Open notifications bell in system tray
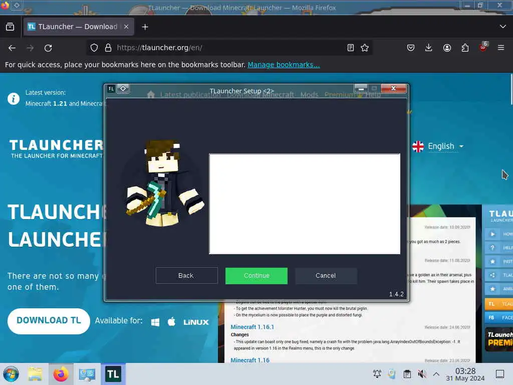513x385 pixels. pyautogui.click(x=377, y=373)
